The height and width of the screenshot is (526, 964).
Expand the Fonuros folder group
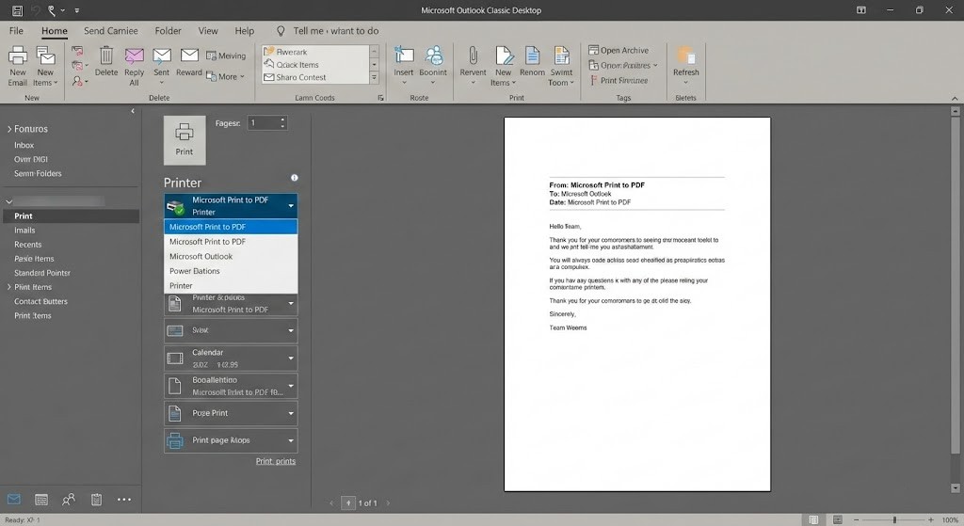(x=9, y=129)
